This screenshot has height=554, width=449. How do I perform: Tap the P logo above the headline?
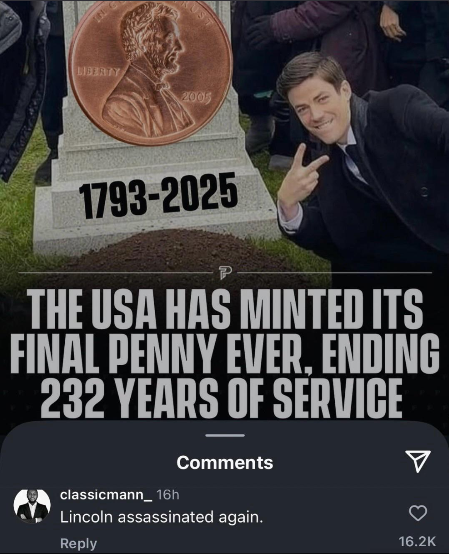[224, 274]
